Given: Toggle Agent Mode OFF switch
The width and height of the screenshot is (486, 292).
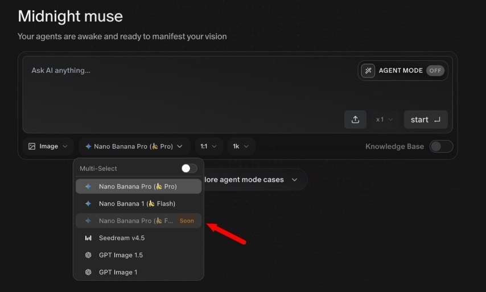Looking at the screenshot, I should coord(435,71).
